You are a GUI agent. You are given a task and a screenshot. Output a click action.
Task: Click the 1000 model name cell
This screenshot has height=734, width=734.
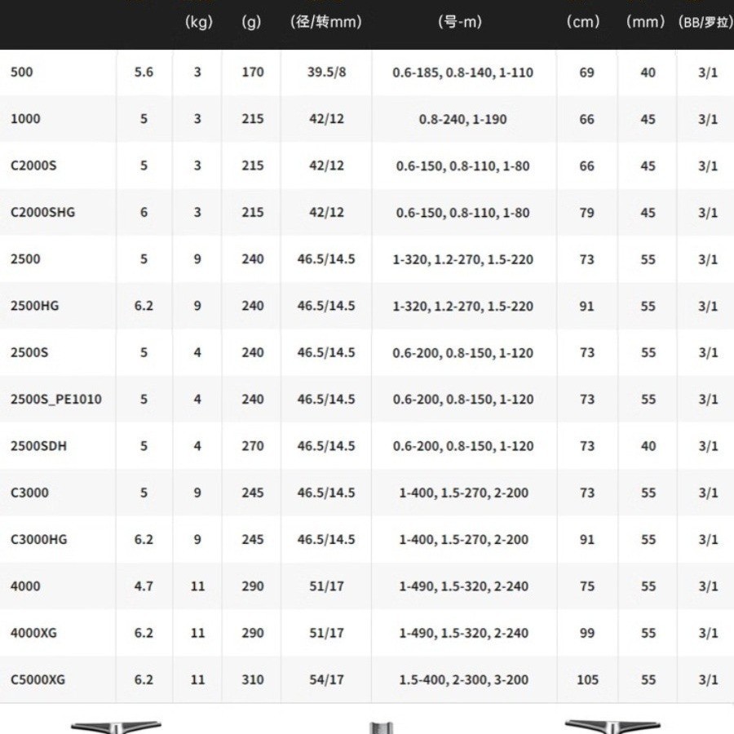pyautogui.click(x=25, y=119)
